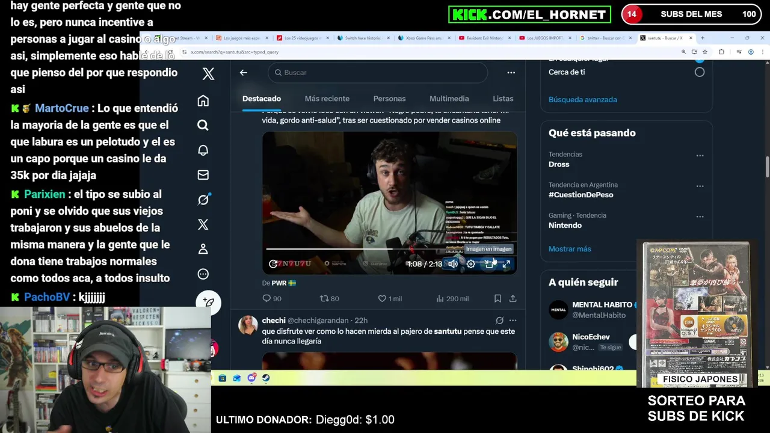Open the 'twitter - Buscar con' browser tab
Screen dimensions: 770x433
click(606, 38)
